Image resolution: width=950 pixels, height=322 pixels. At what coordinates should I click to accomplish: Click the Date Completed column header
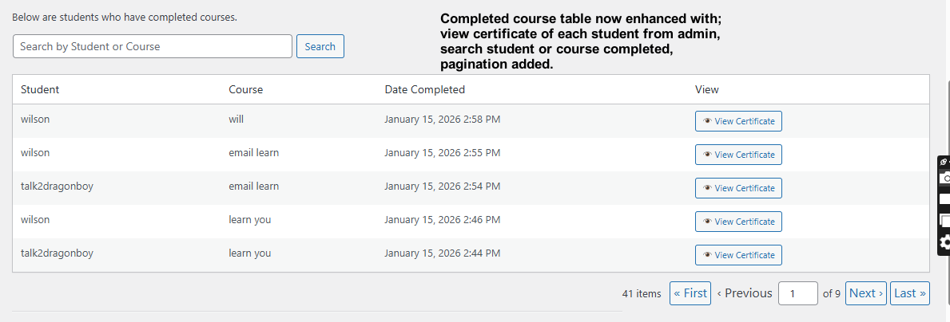pyautogui.click(x=425, y=89)
